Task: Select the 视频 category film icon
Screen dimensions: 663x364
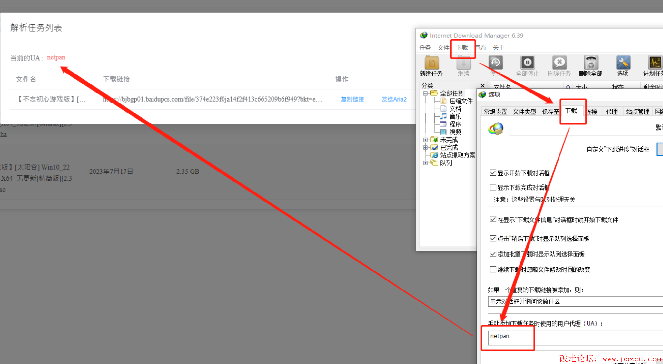Action: click(x=444, y=132)
